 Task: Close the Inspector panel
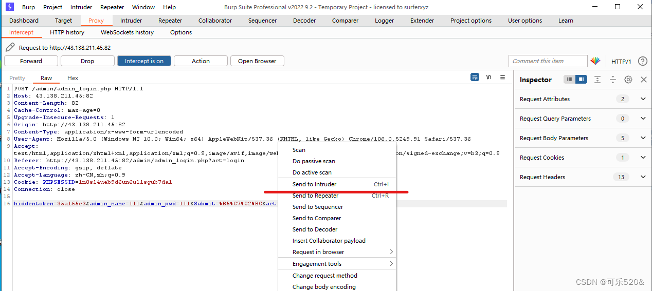[644, 80]
